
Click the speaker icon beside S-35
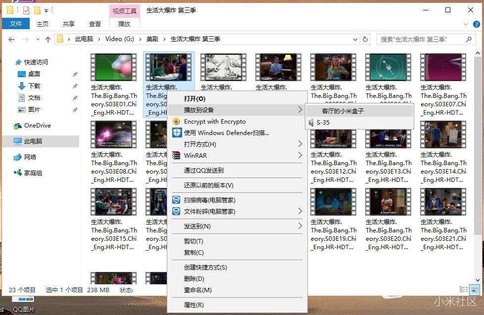(311, 123)
